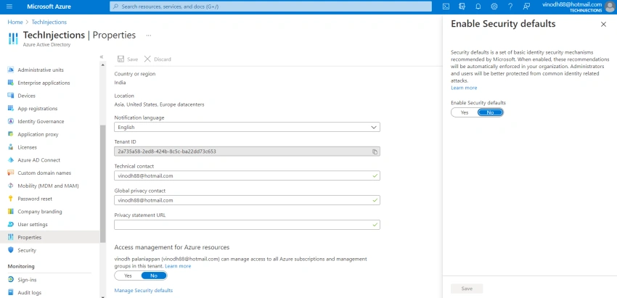
Task: Click the Home breadcrumb link
Action: point(15,22)
